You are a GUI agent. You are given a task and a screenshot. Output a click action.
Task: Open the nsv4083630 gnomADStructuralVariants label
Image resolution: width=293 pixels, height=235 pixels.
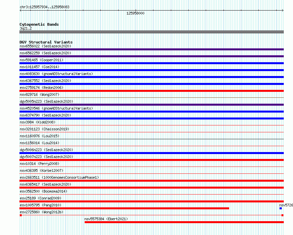[x=56, y=74]
